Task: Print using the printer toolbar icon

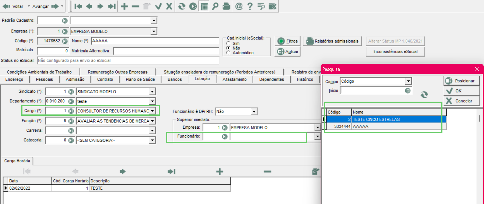Action: [x=226, y=6]
